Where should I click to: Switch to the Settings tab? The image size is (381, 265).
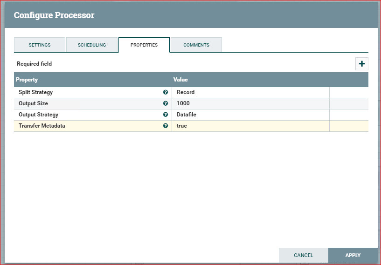(40, 45)
